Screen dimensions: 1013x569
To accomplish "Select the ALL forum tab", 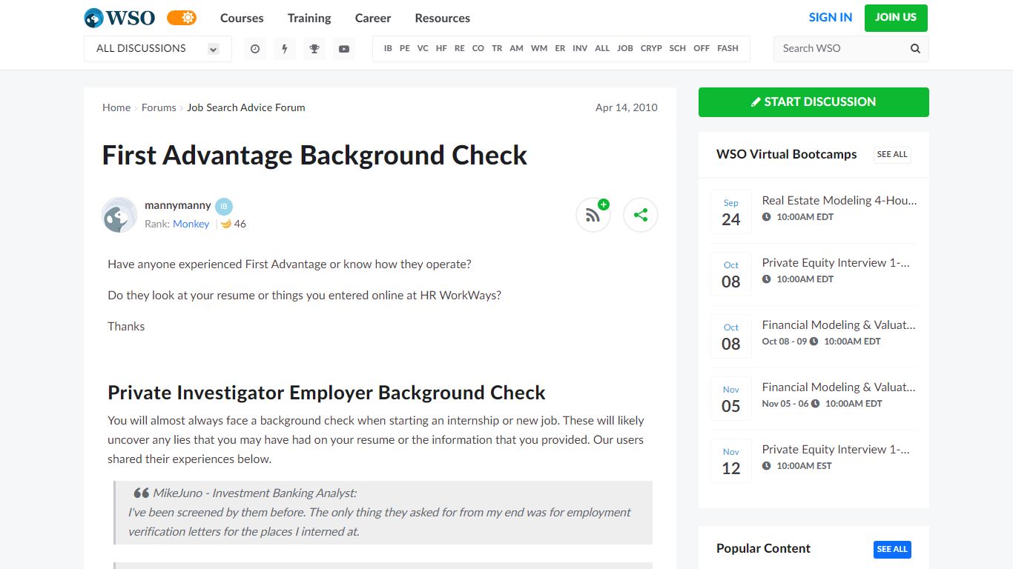I will [x=602, y=48].
